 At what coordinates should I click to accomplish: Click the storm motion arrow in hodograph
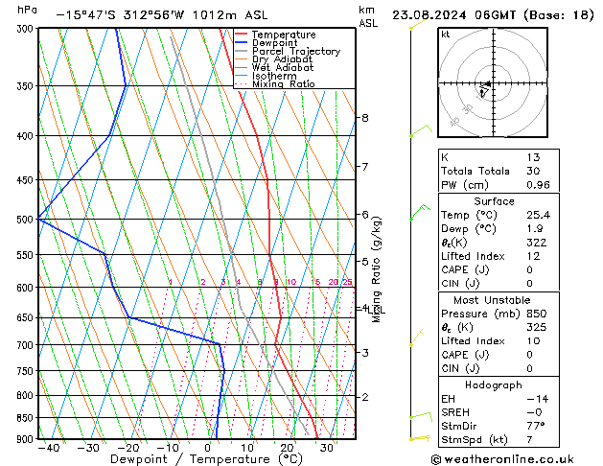point(486,83)
